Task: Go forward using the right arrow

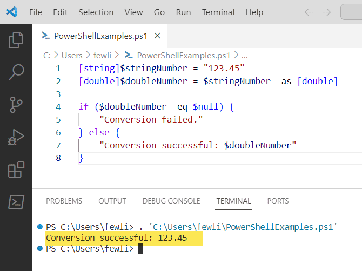Action: (326, 12)
